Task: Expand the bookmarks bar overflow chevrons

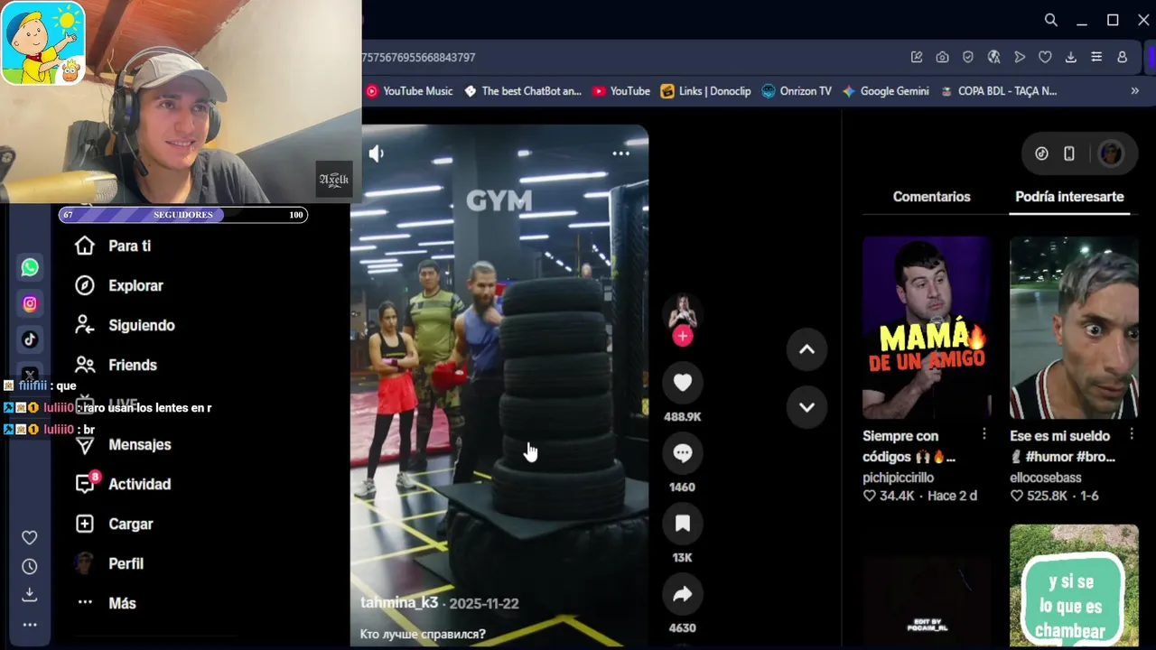Action: 1135,91
